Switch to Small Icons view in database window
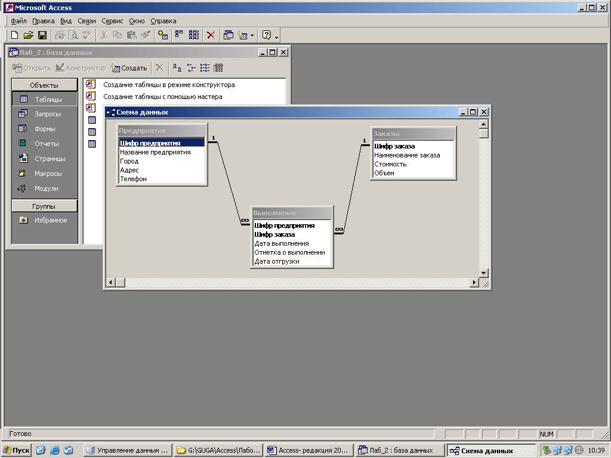Viewport: 611px width, 458px height. 191,68
